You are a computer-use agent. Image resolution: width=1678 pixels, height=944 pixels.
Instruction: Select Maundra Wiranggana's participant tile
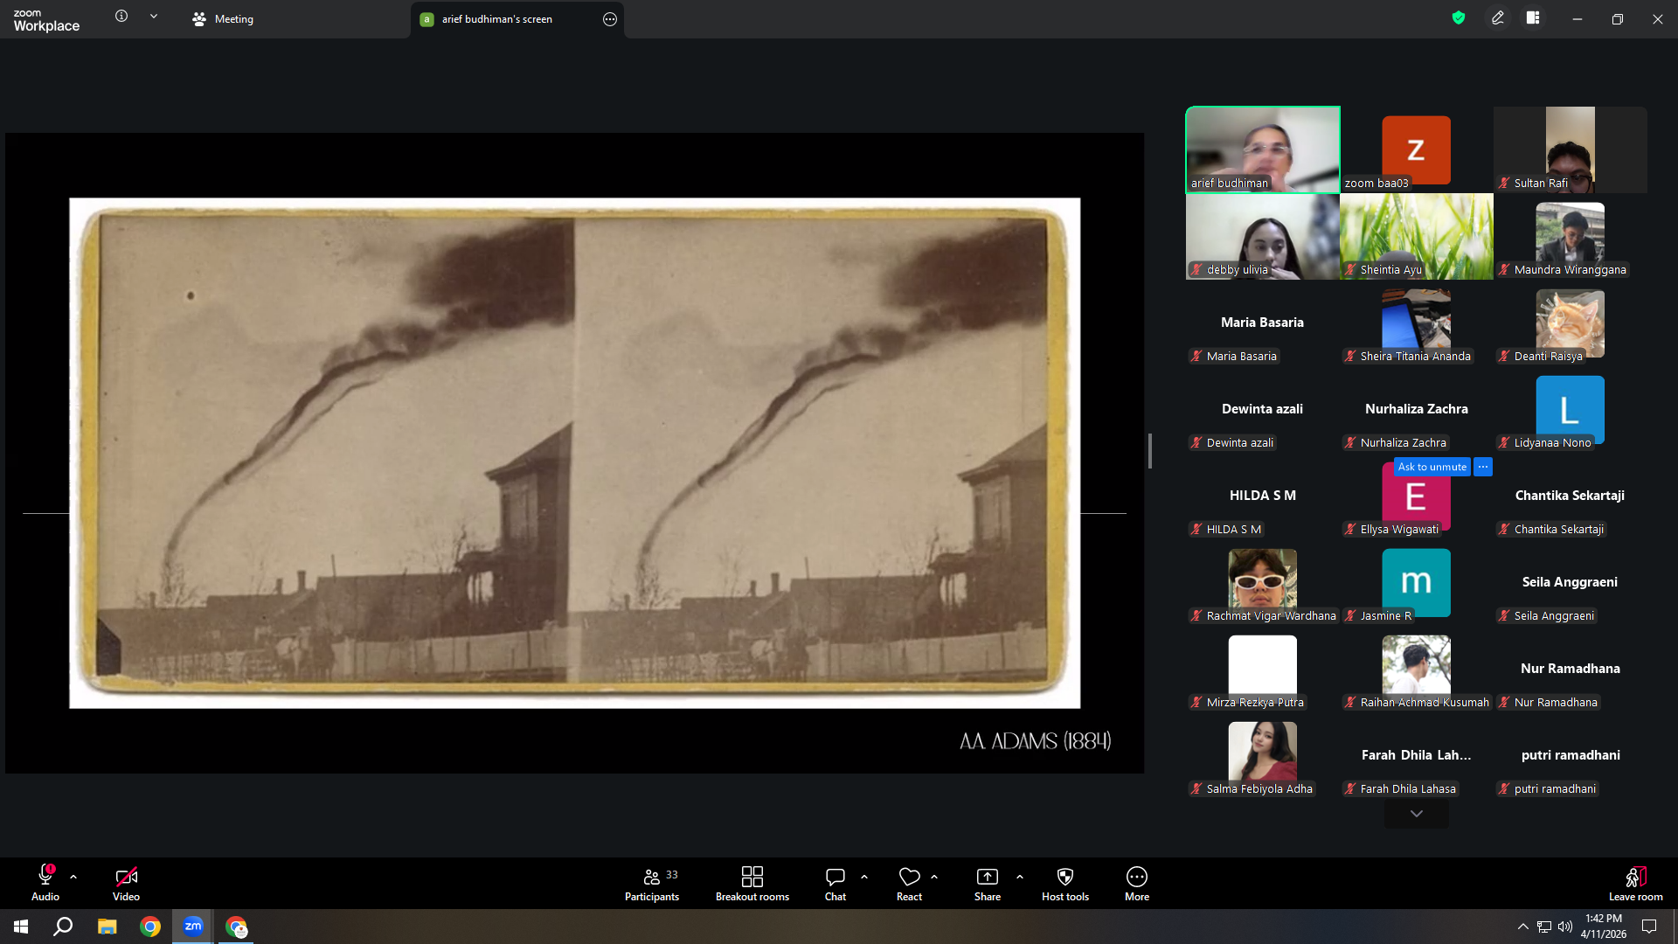click(1571, 236)
